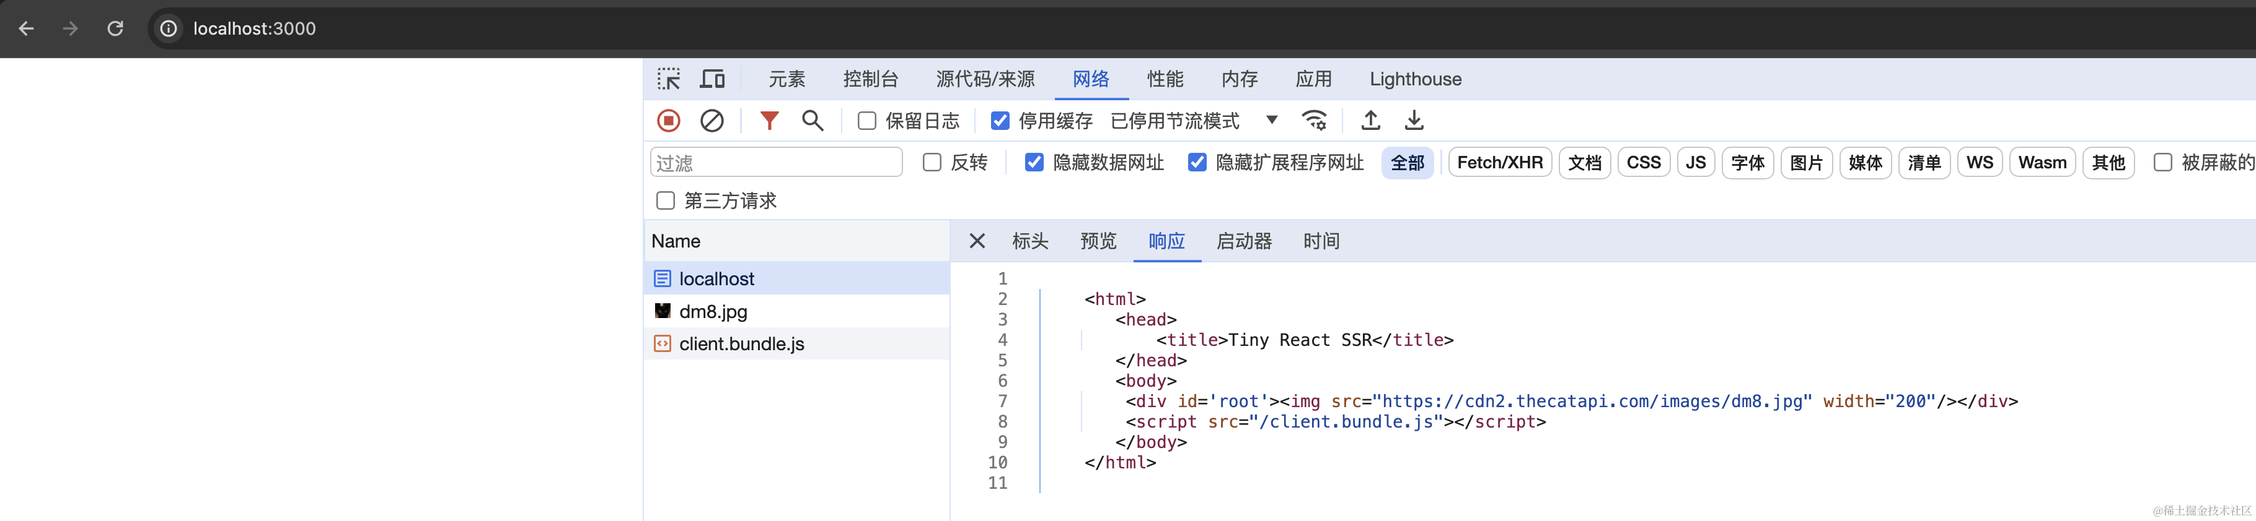Screen dimensions: 2256x521
Task: Click the inspect element picker icon
Action: coord(669,80)
